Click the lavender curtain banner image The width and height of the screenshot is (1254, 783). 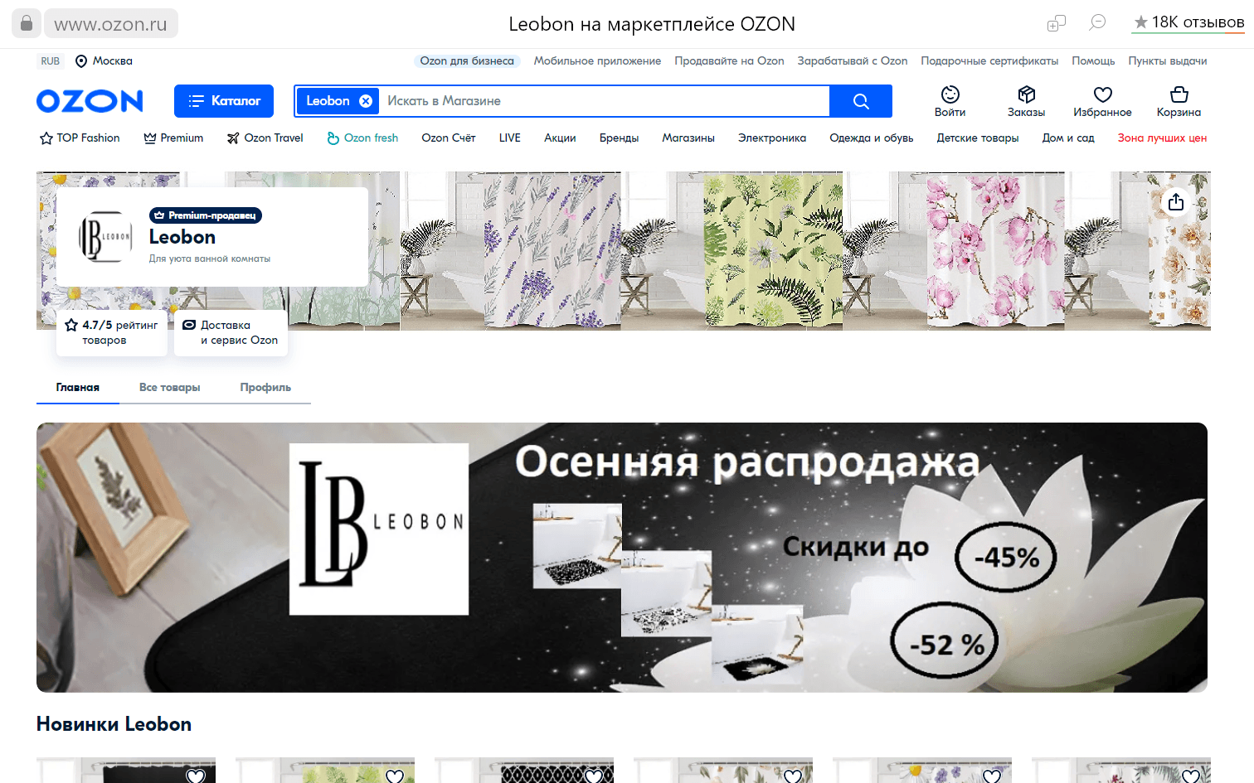click(x=552, y=251)
